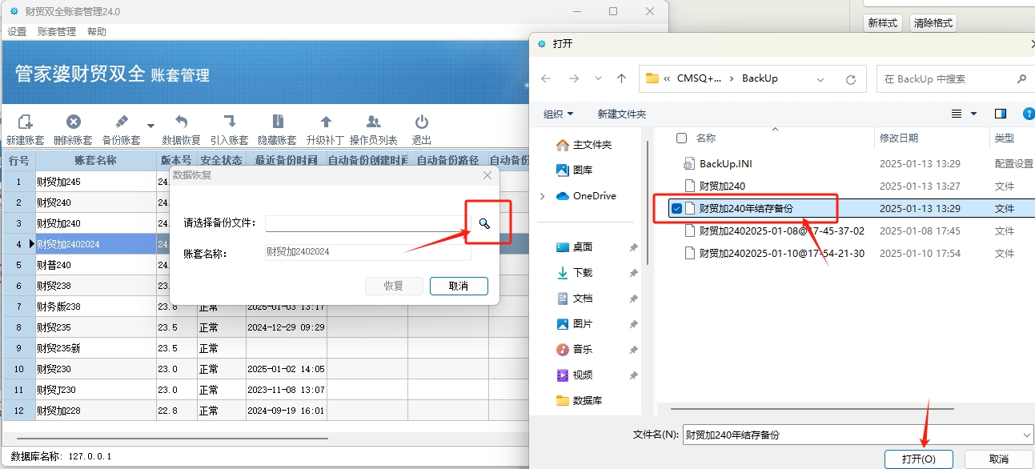Open 图库 in the navigation pane
The image size is (1035, 469).
point(574,170)
